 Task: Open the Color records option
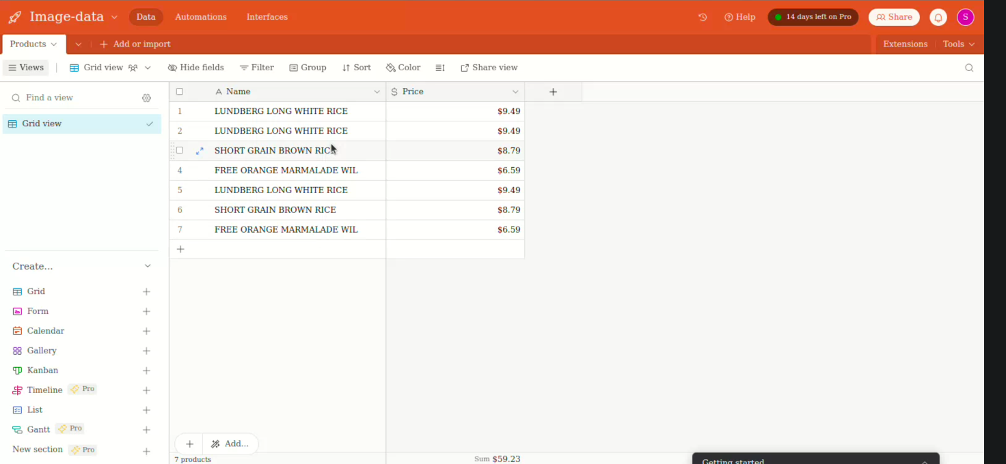click(x=403, y=68)
